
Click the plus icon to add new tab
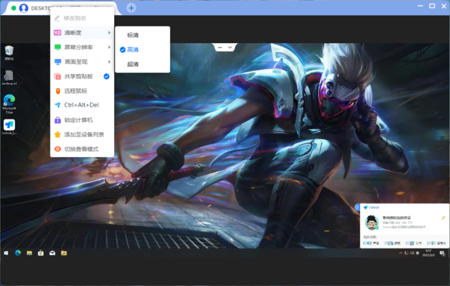(131, 8)
